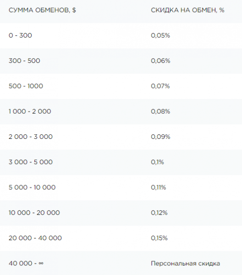The height and width of the screenshot is (275, 242).
Task: Click the 0,07% discount value
Action: [160, 86]
